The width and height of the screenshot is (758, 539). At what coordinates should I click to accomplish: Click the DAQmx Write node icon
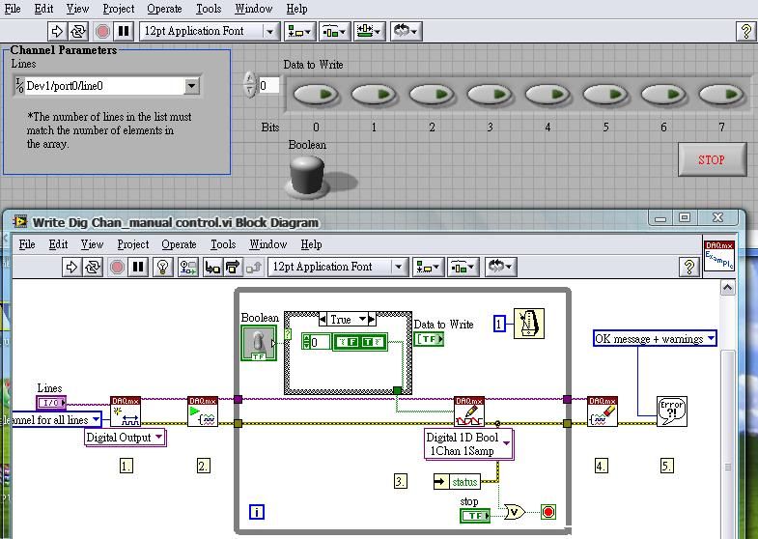click(469, 411)
